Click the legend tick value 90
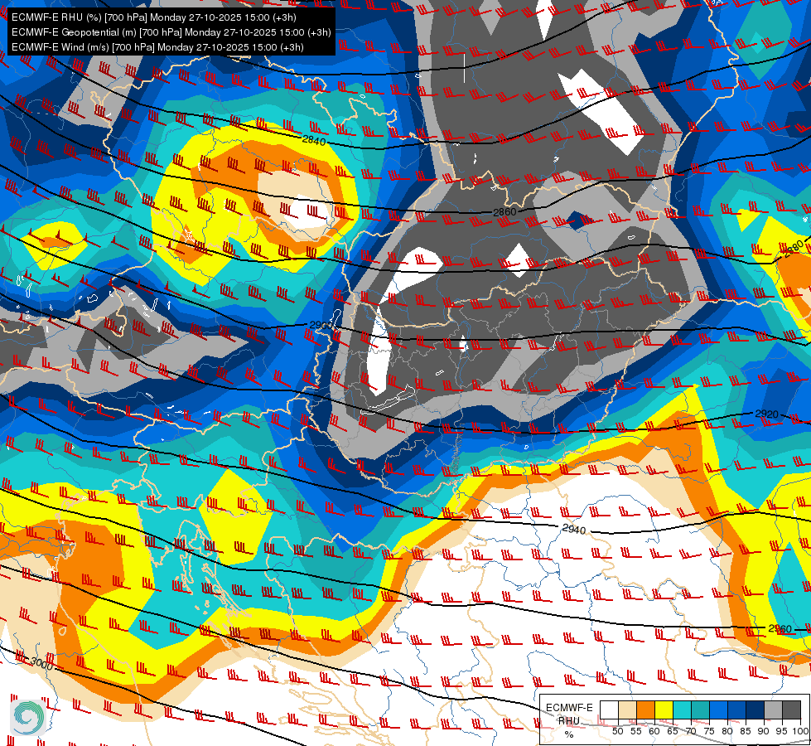811x746 pixels. point(764,731)
